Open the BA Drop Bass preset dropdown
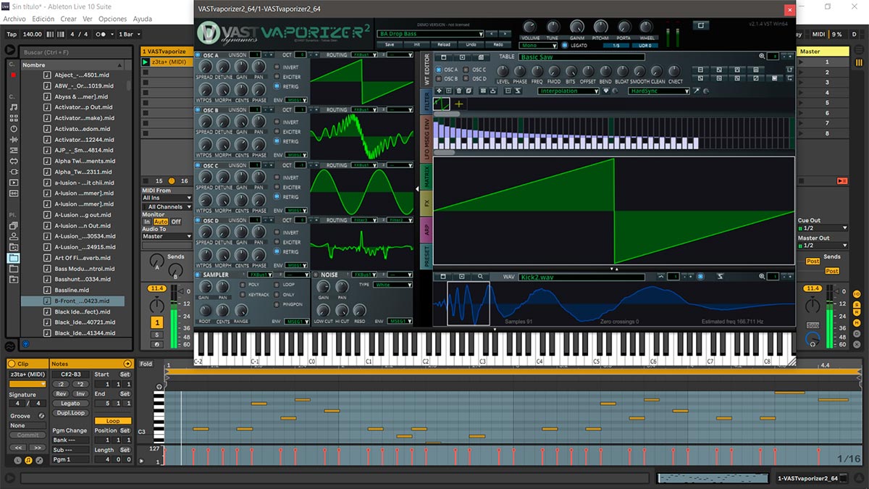Image resolution: width=869 pixels, height=489 pixels. tap(430, 34)
